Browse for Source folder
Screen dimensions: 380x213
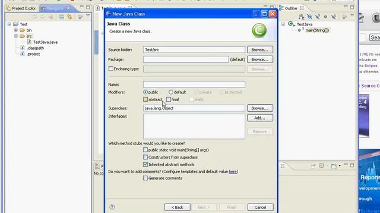[260, 50]
